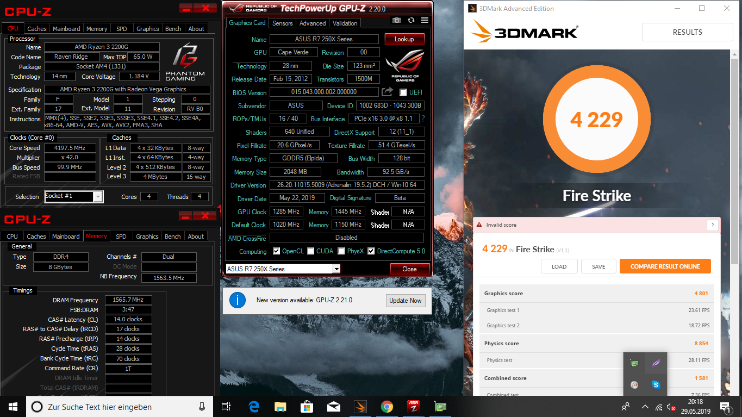Open the Mail app from the taskbar
This screenshot has width=742, height=417.
(334, 407)
